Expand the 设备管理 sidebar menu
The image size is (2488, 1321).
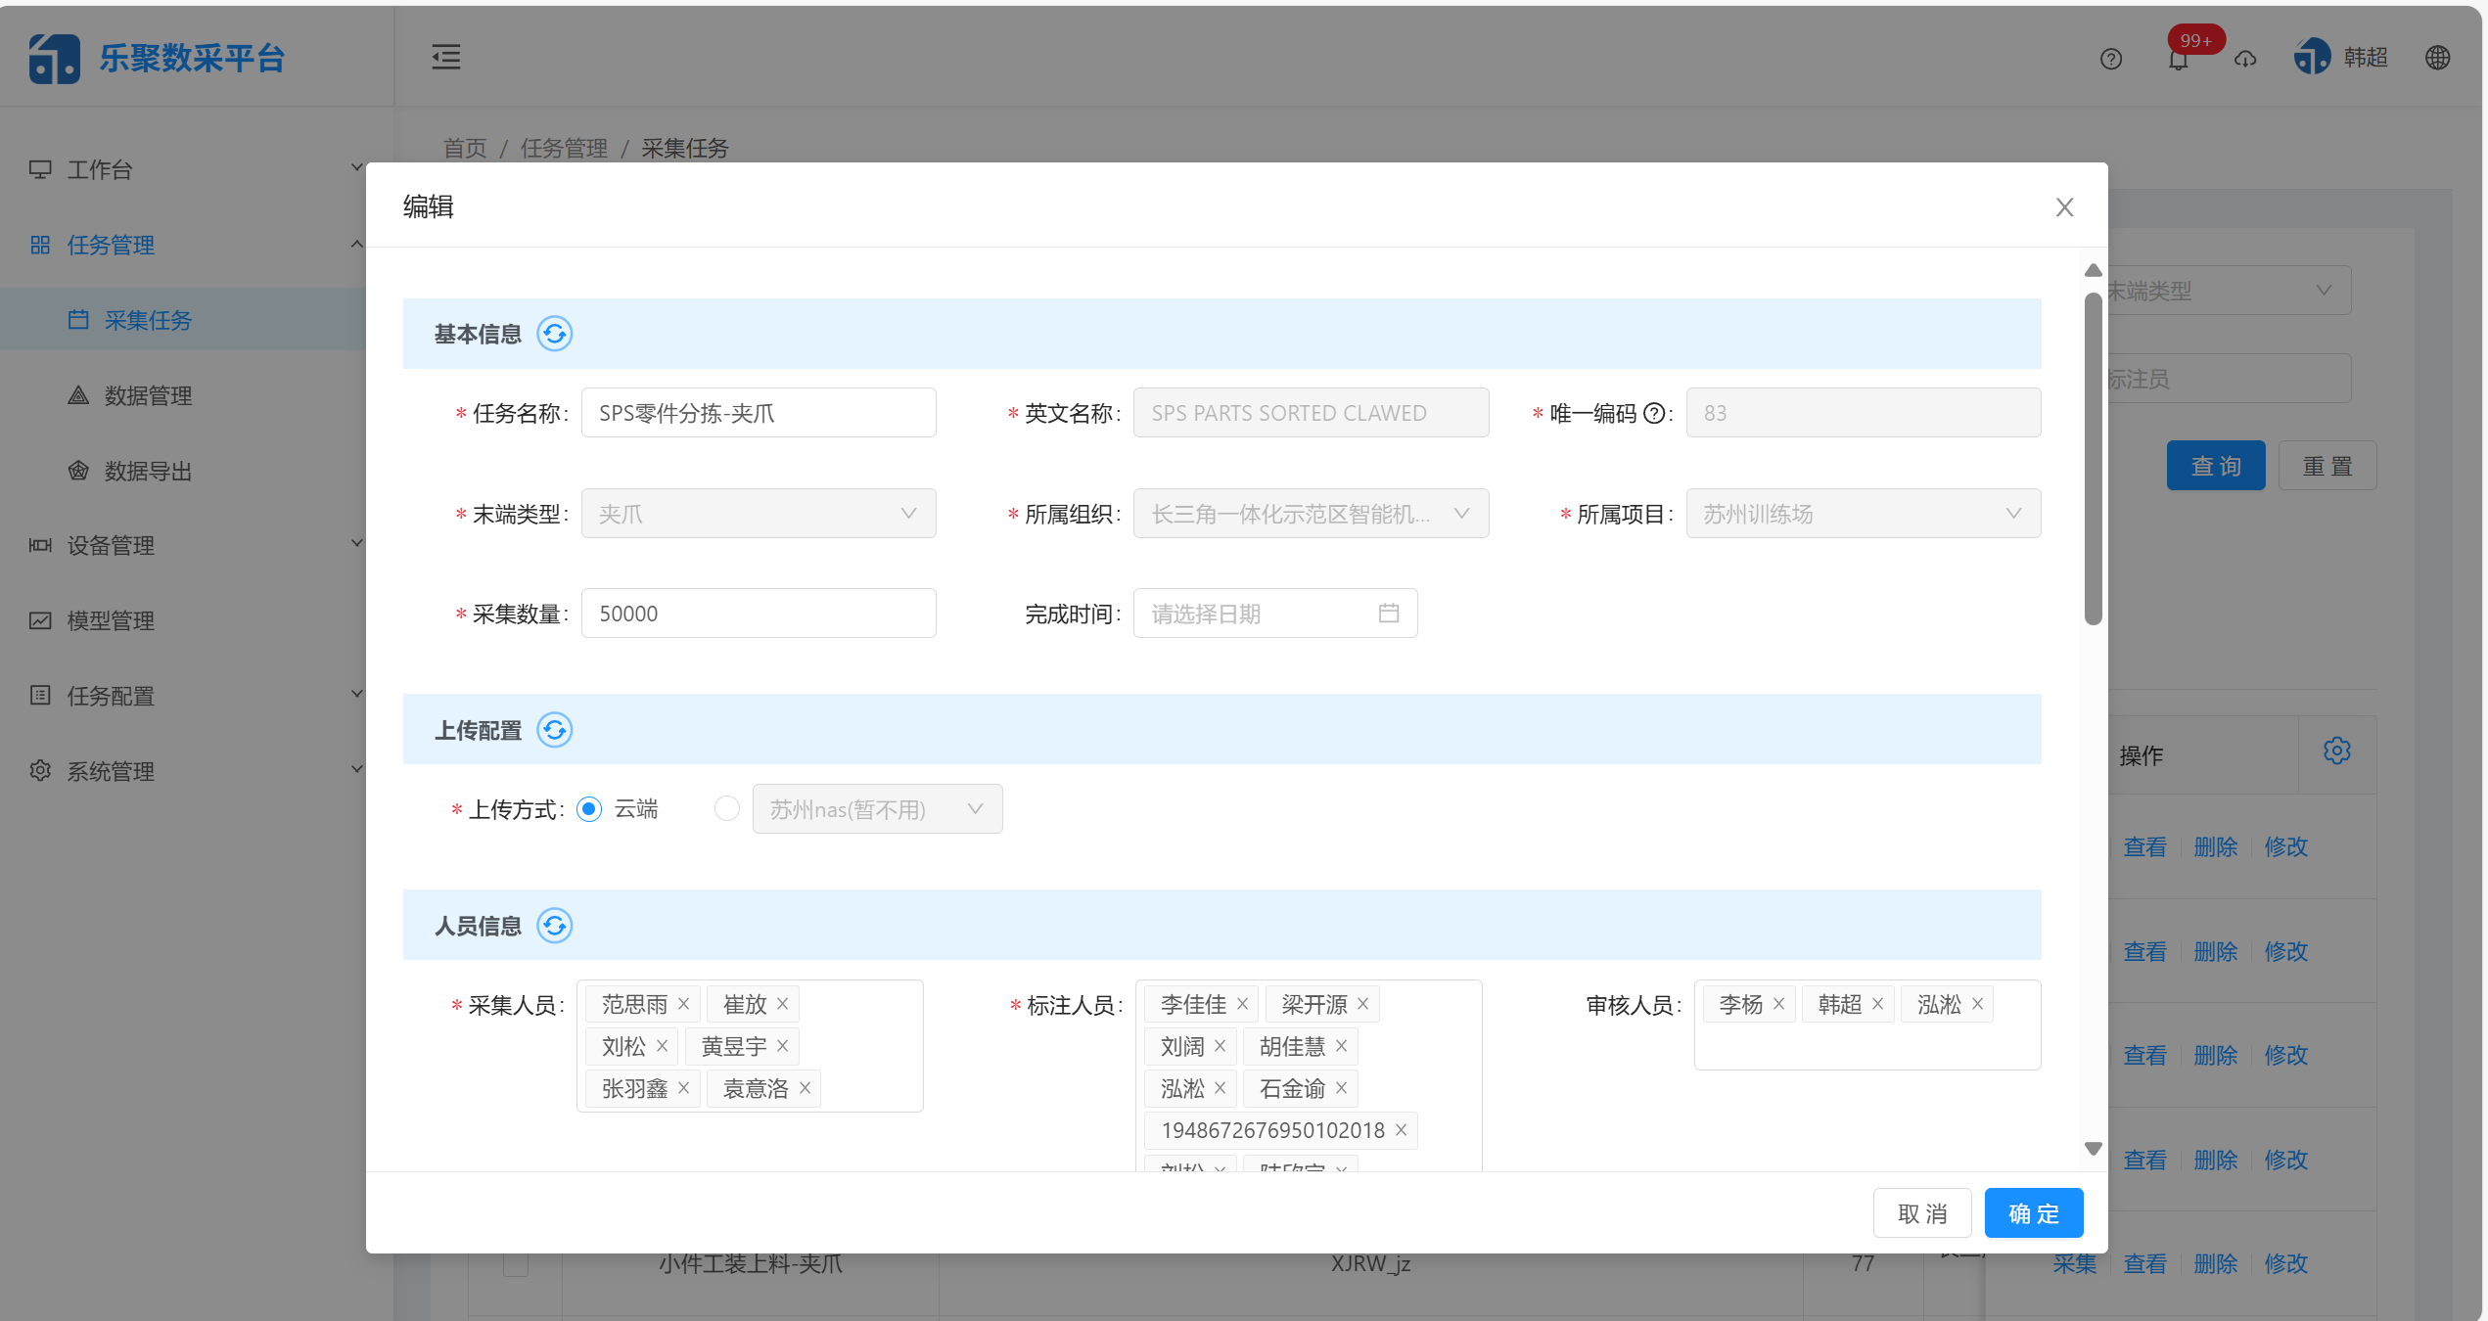click(111, 545)
